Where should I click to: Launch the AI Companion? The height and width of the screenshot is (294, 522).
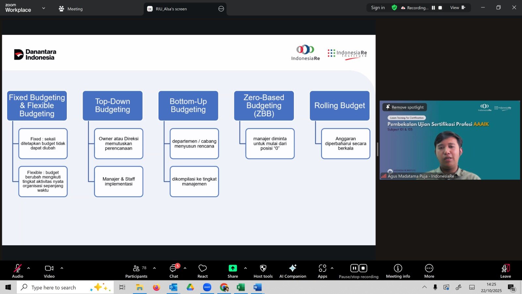tap(293, 271)
